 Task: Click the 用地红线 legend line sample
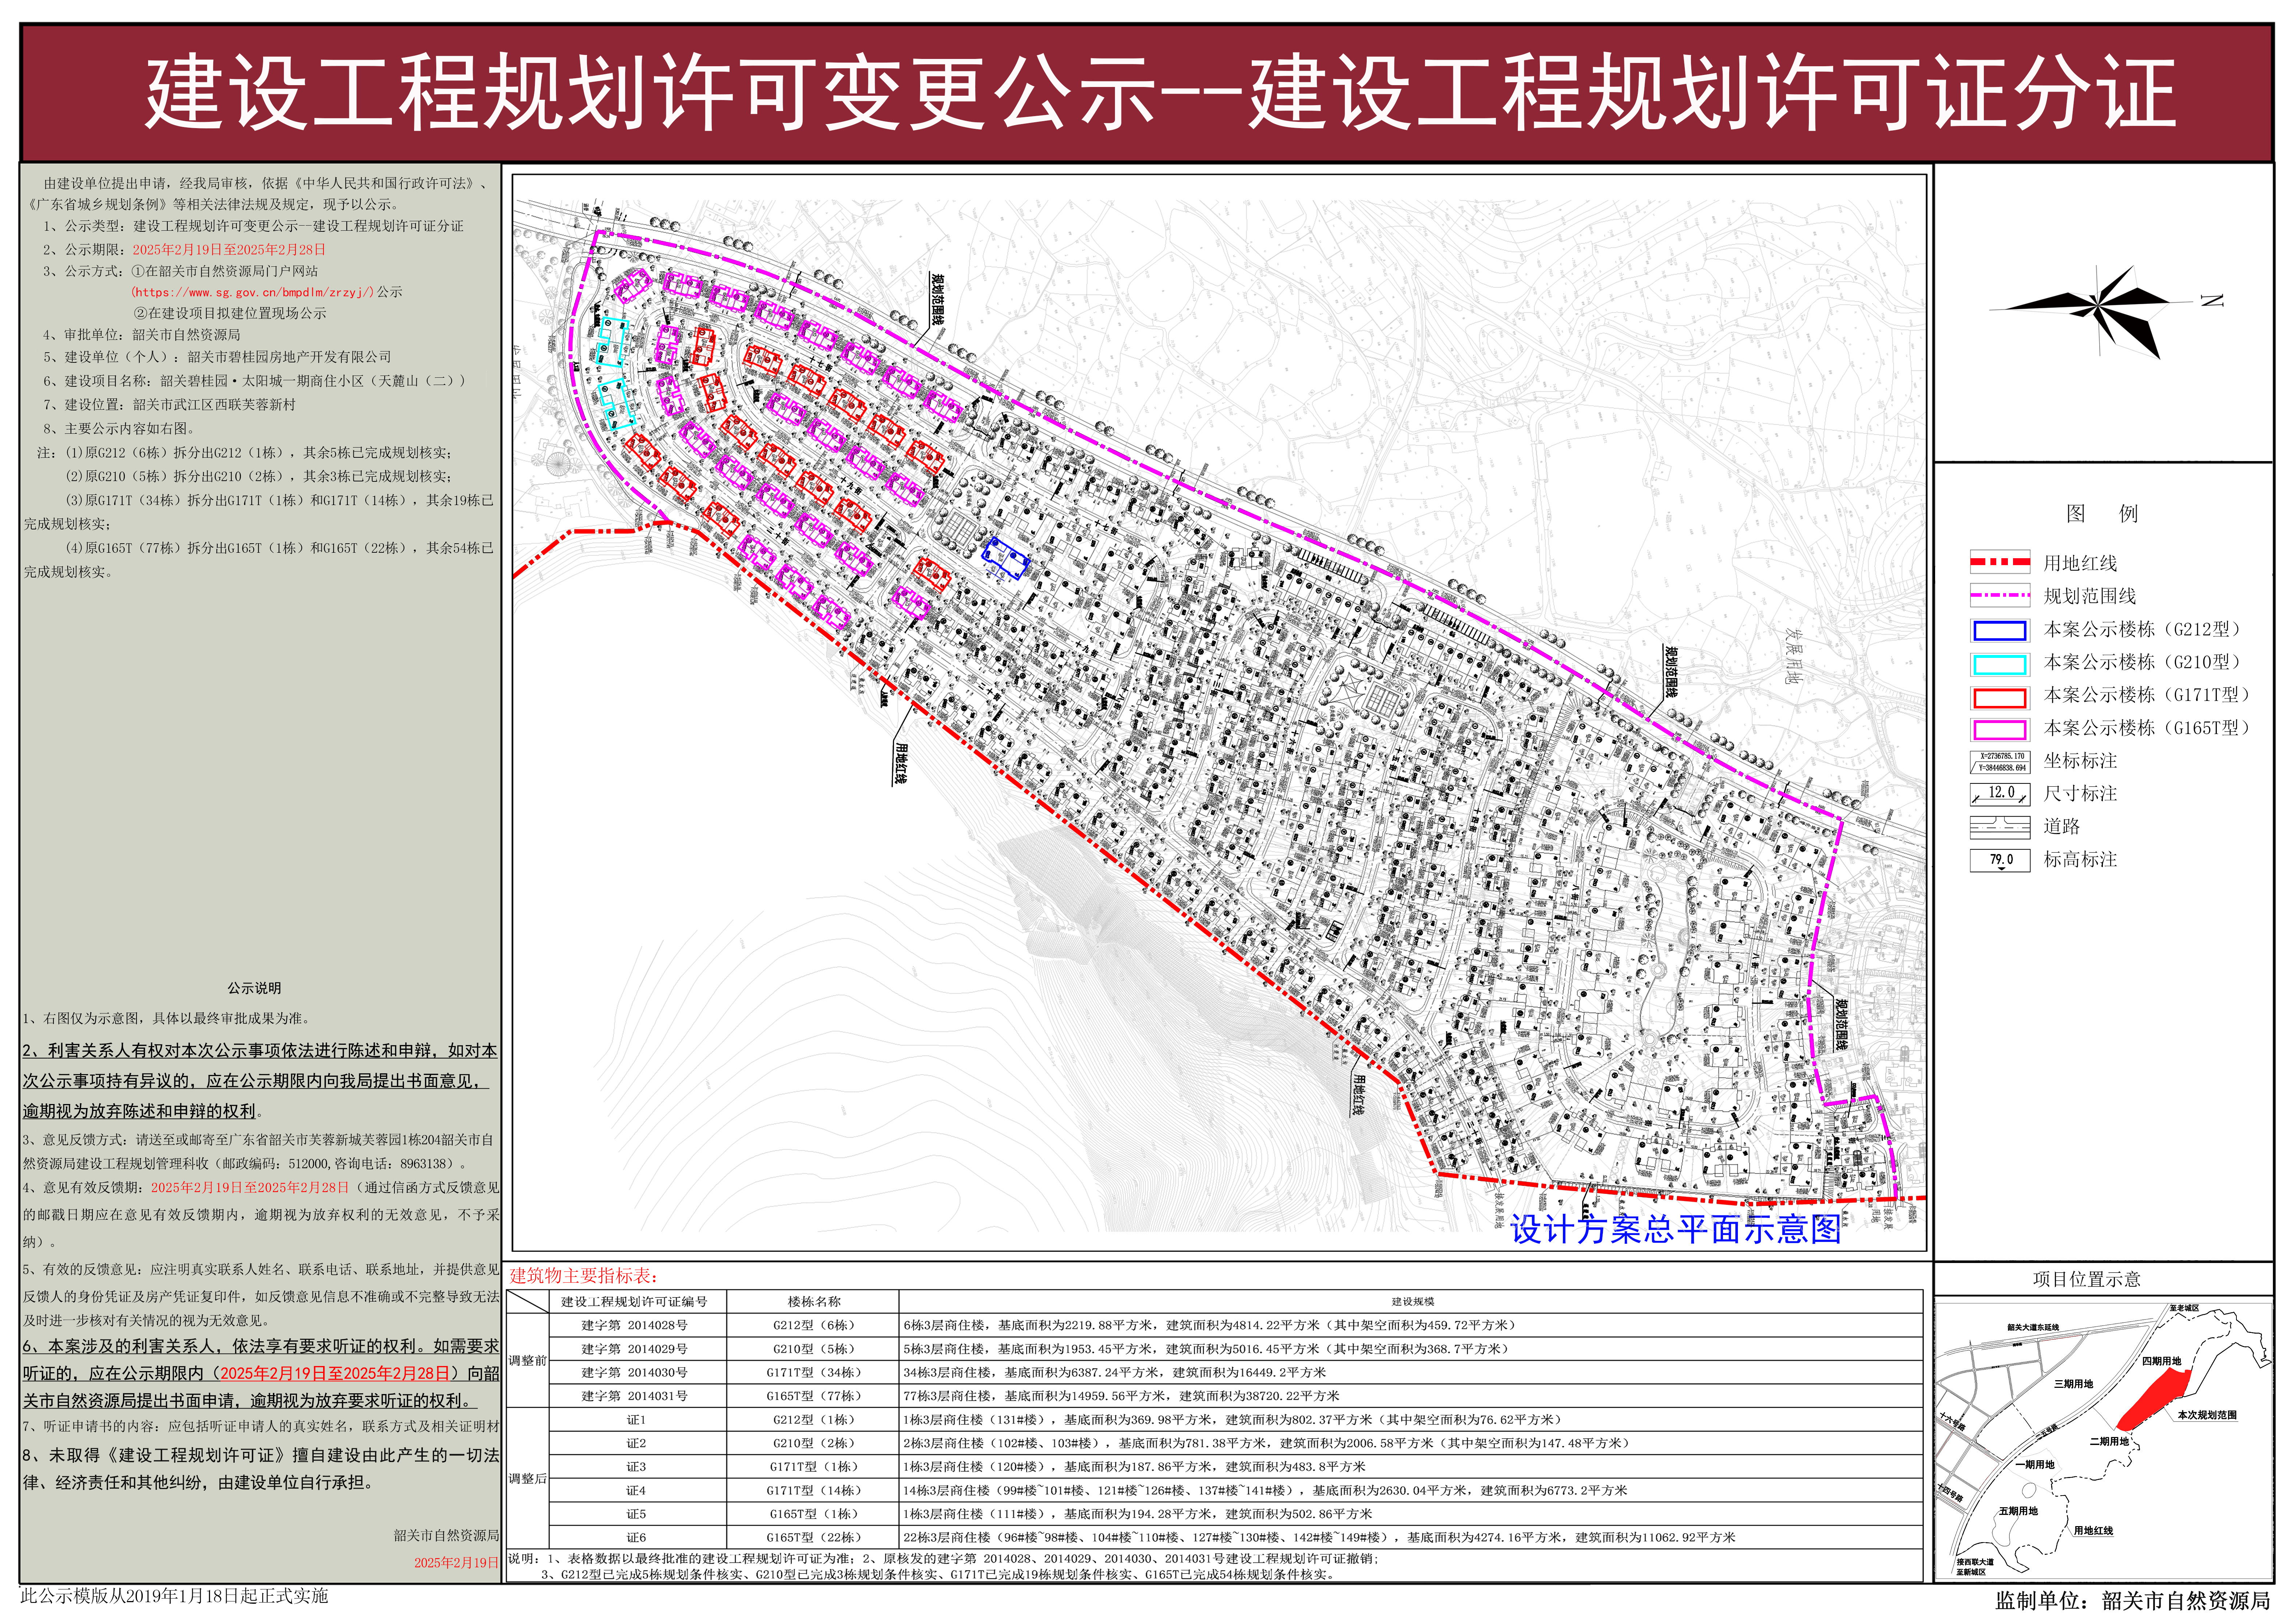click(2000, 562)
